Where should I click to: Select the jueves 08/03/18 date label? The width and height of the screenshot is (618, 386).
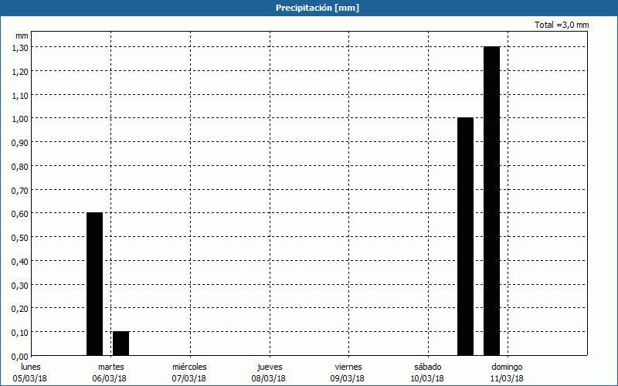click(269, 372)
